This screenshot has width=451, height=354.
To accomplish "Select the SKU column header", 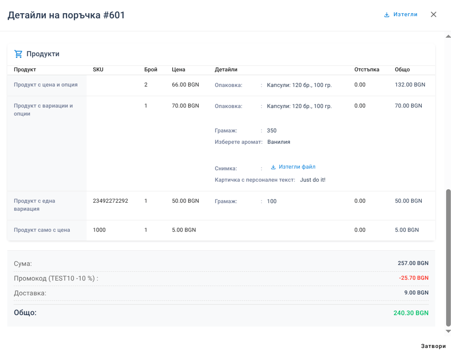I will pos(98,69).
